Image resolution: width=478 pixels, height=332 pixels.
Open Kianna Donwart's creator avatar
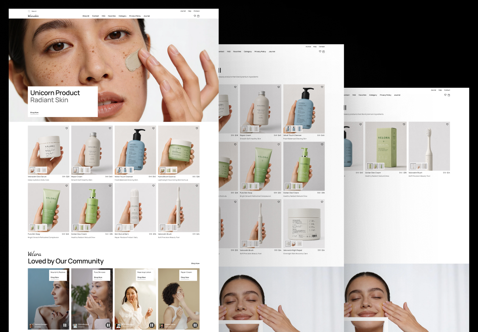pos(31,326)
